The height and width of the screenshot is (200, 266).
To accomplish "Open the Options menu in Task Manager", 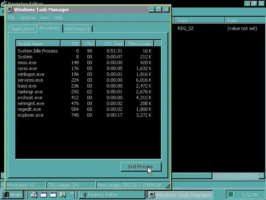I will click(x=27, y=17).
